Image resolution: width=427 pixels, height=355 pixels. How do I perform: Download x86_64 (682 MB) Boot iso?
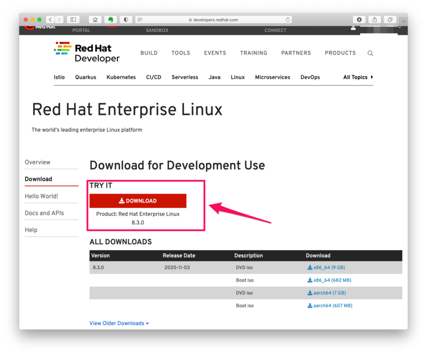[329, 280]
